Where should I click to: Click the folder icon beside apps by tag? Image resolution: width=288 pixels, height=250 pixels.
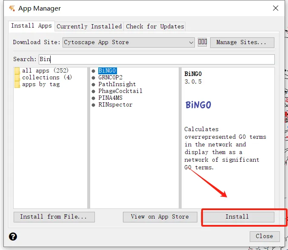coord(17,84)
